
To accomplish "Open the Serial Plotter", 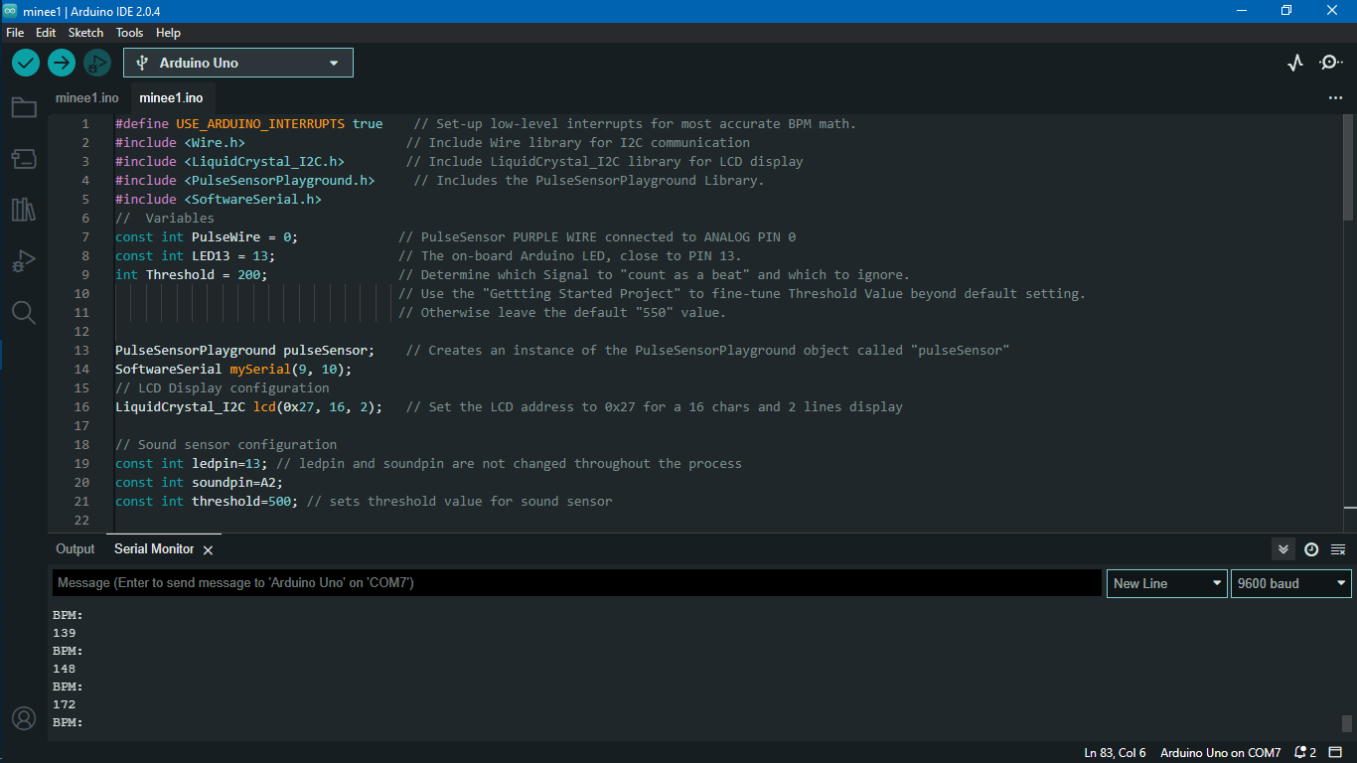I will click(1295, 62).
